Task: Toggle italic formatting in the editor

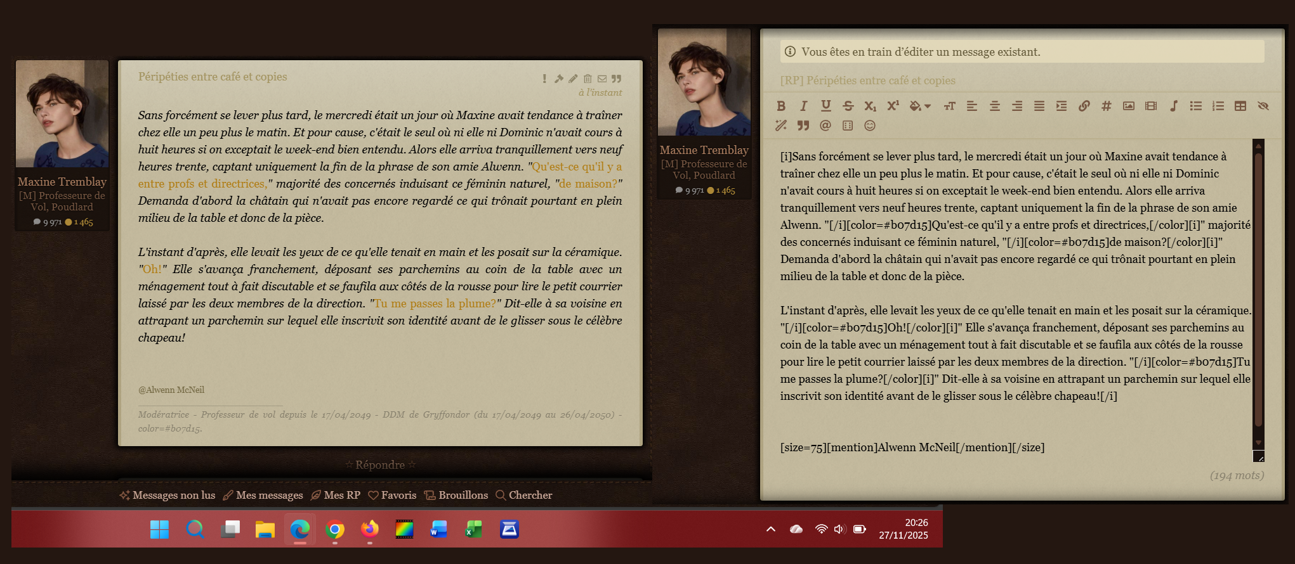Action: pos(803,106)
